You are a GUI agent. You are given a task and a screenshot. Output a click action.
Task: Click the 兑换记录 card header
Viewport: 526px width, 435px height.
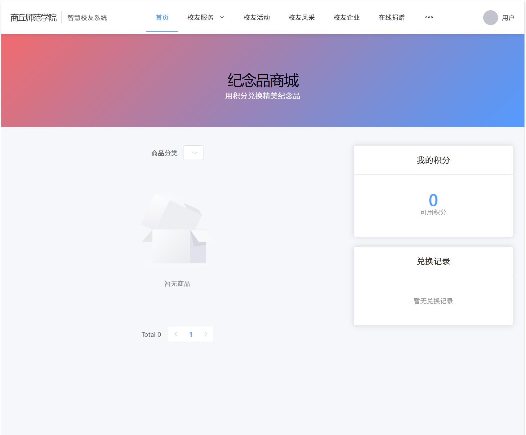(433, 261)
